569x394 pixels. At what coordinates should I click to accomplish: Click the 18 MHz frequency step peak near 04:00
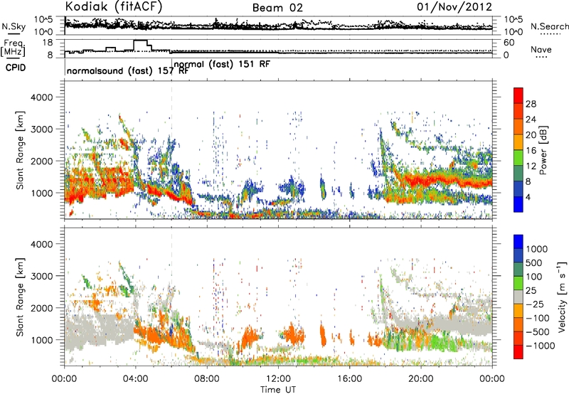140,41
